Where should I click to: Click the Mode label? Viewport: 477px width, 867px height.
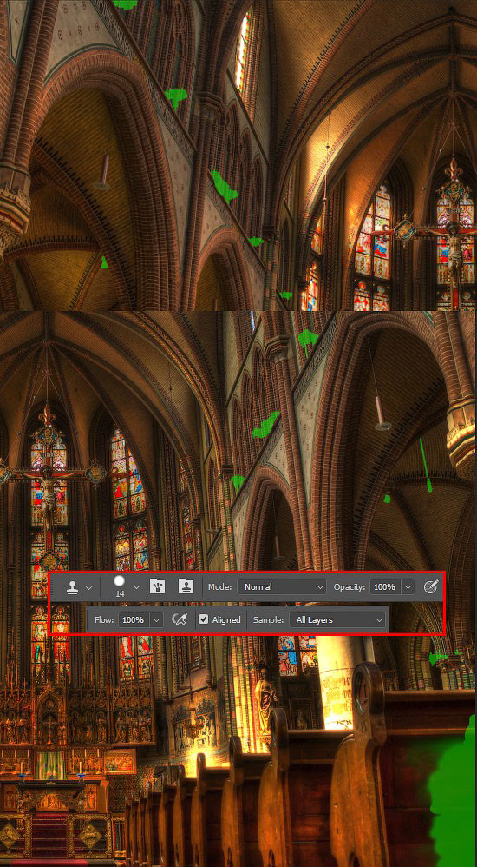click(x=219, y=587)
